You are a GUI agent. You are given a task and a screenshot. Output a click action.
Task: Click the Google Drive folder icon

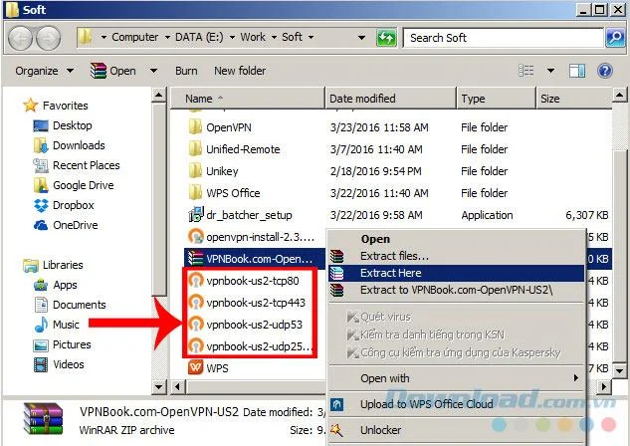click(x=41, y=185)
